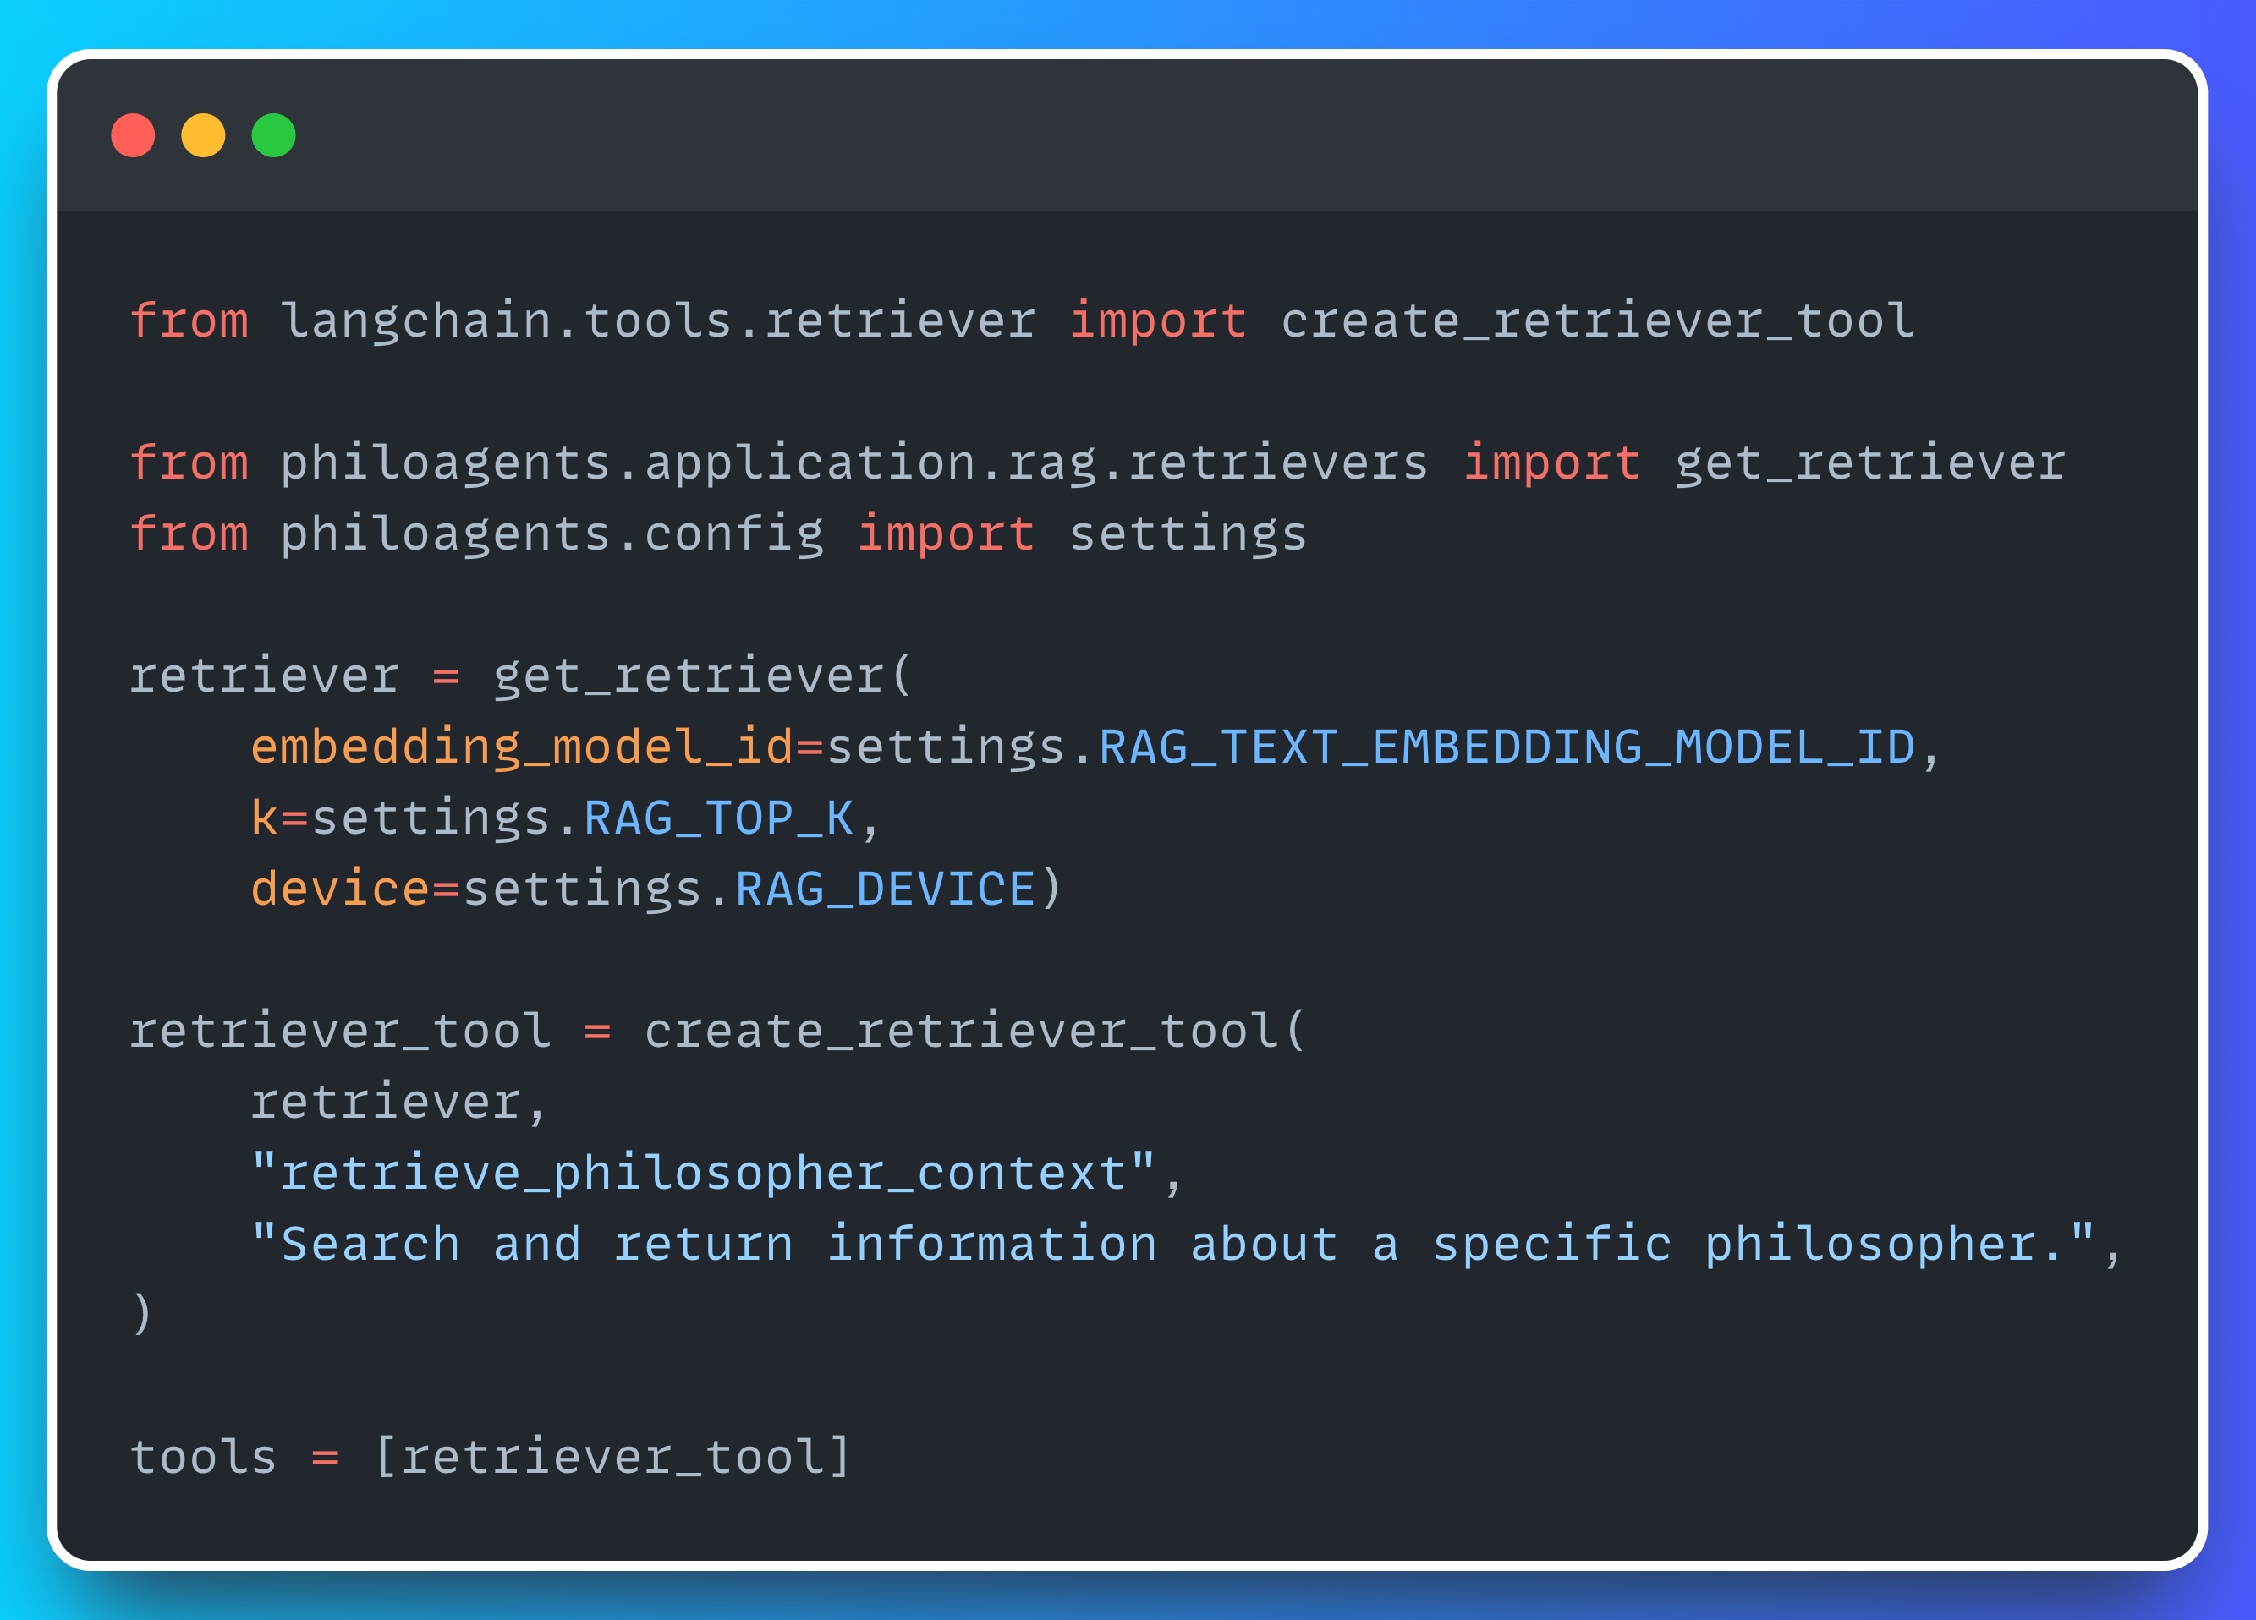Image resolution: width=2256 pixels, height=1620 pixels.
Task: Click the k keyword argument
Action: click(264, 818)
